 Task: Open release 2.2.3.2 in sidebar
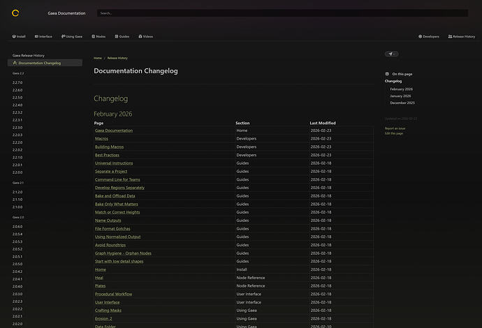coord(17,112)
